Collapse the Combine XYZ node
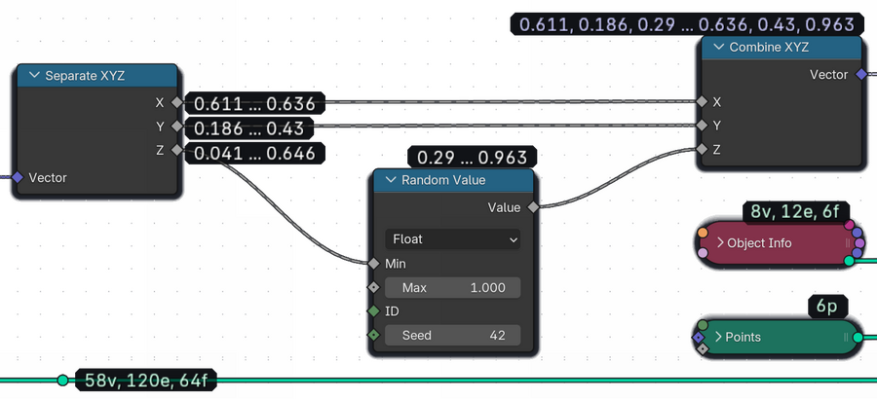 pos(719,48)
